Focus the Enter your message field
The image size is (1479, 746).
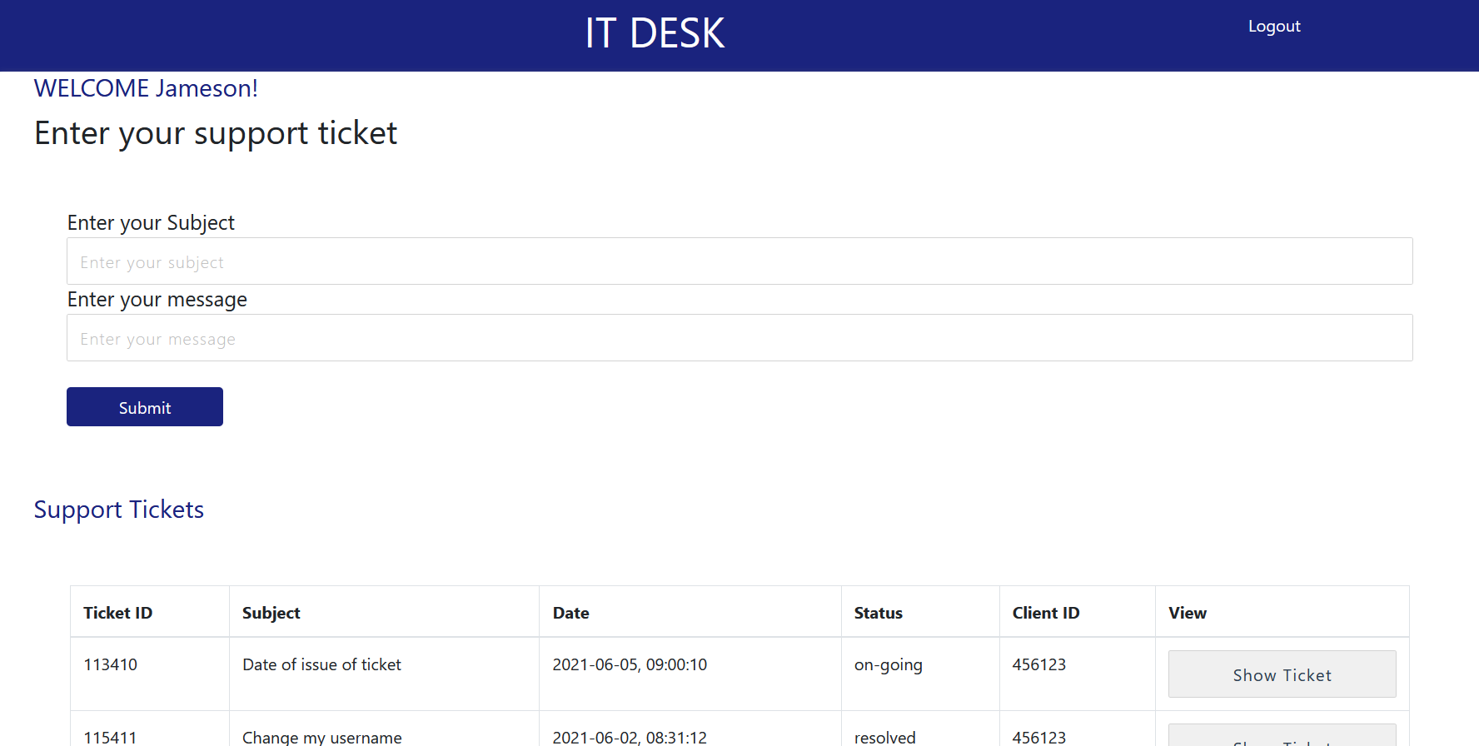739,338
